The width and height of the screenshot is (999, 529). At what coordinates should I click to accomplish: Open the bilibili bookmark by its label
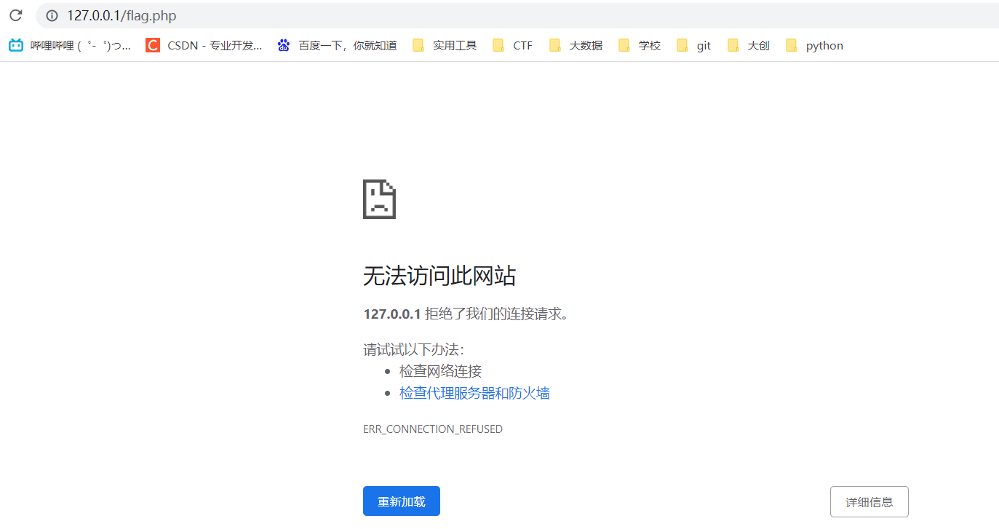80,44
